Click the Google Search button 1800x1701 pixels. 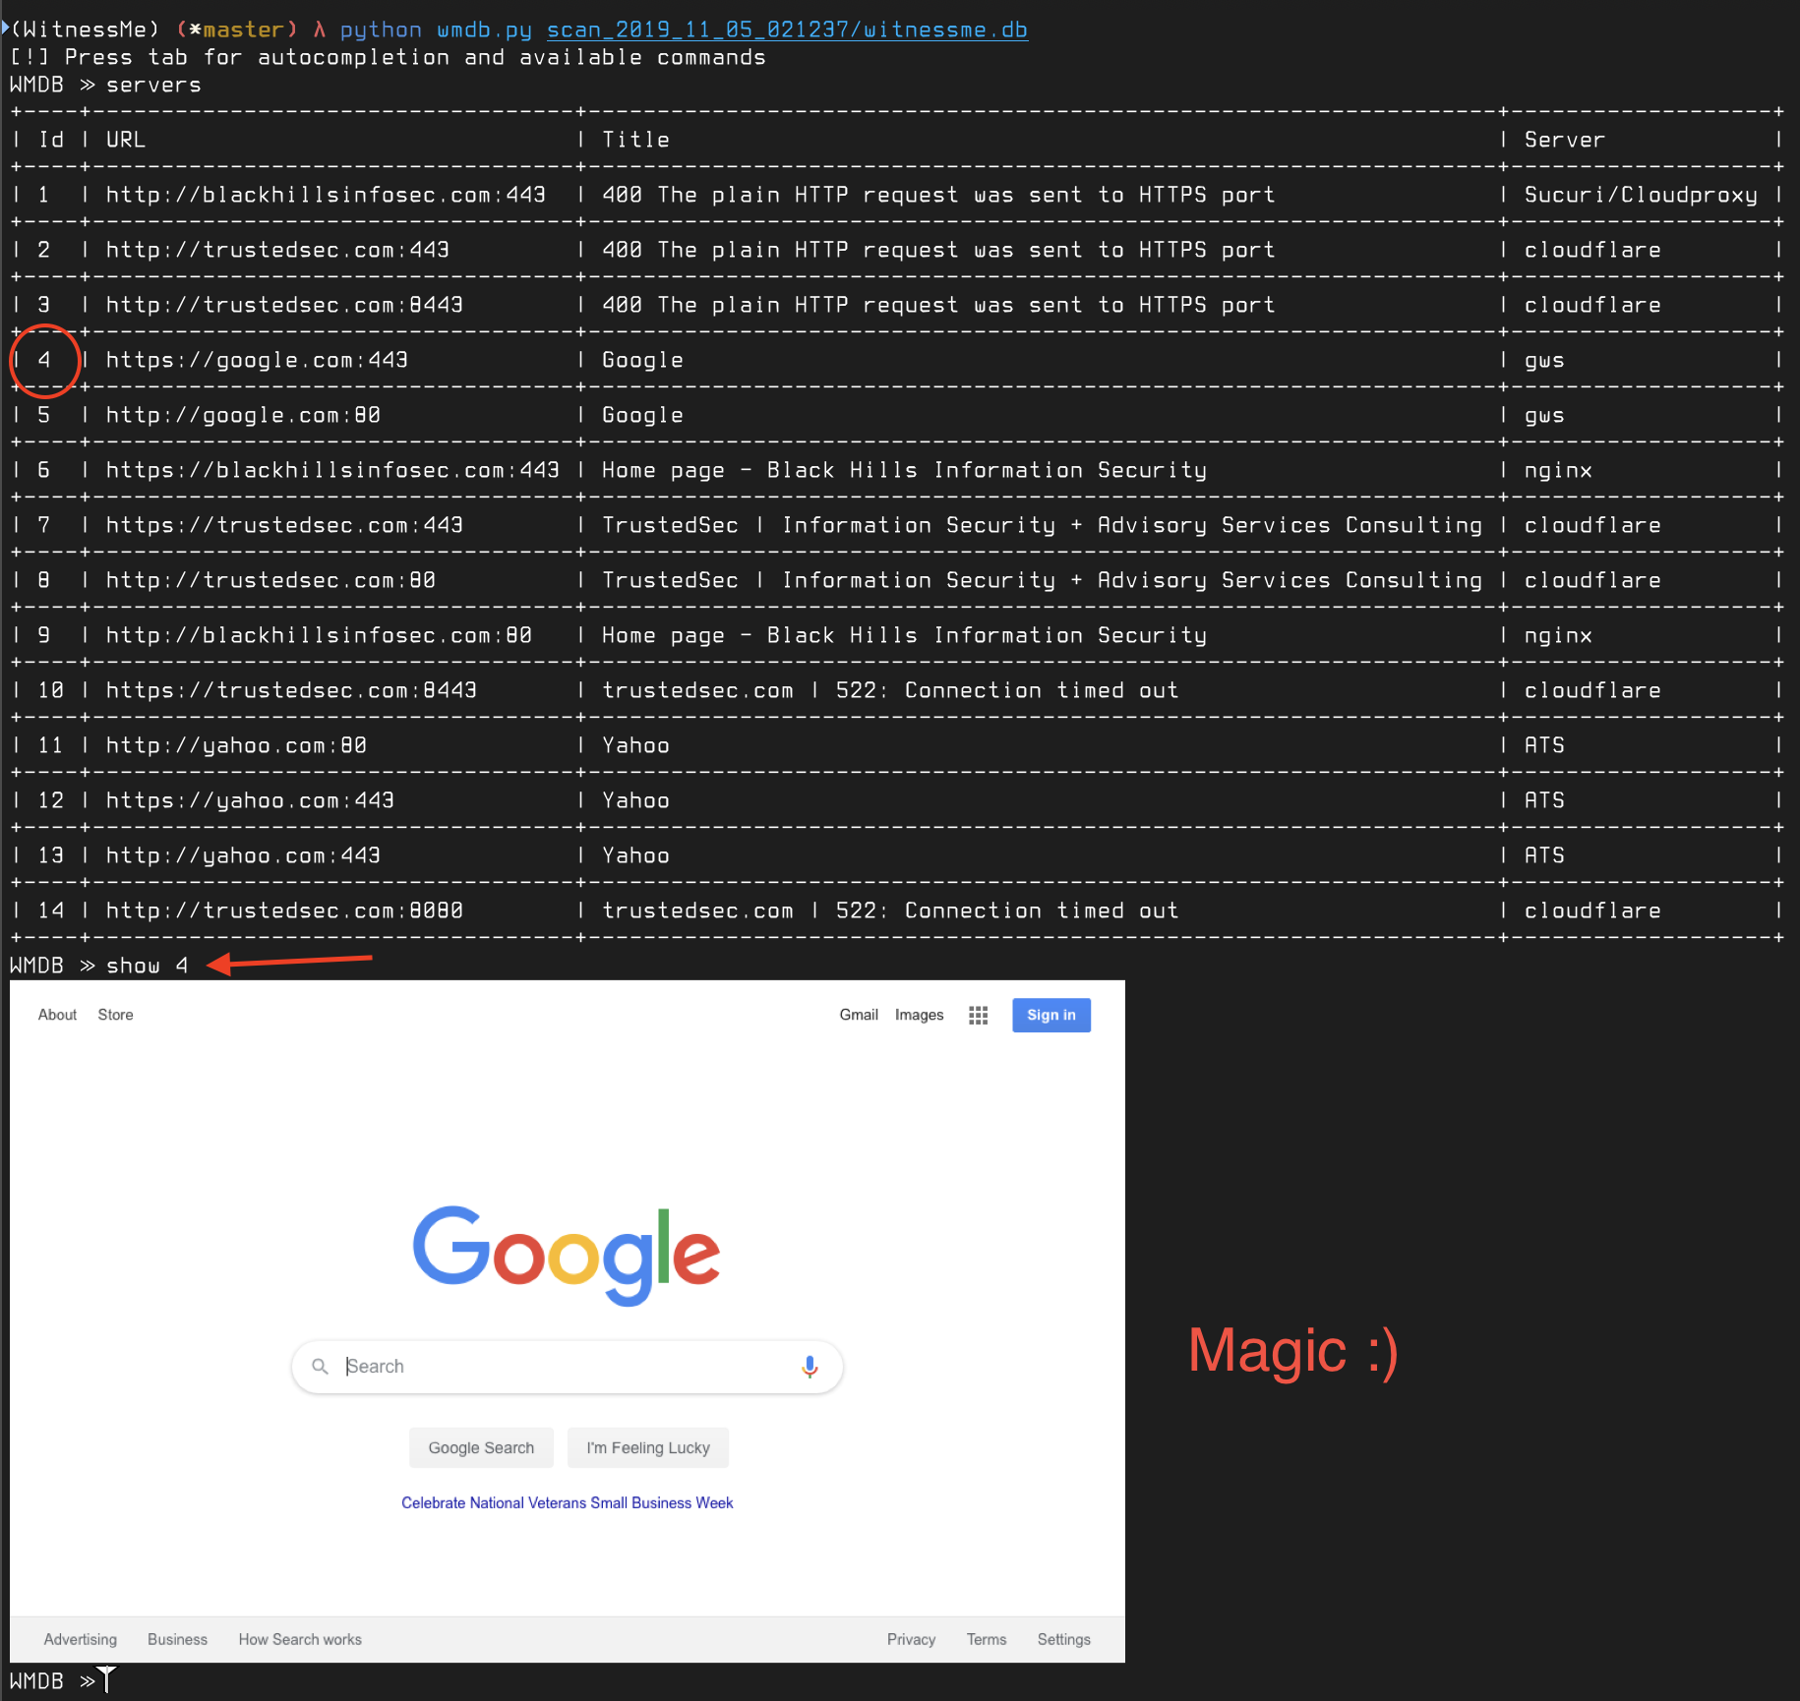(481, 1446)
